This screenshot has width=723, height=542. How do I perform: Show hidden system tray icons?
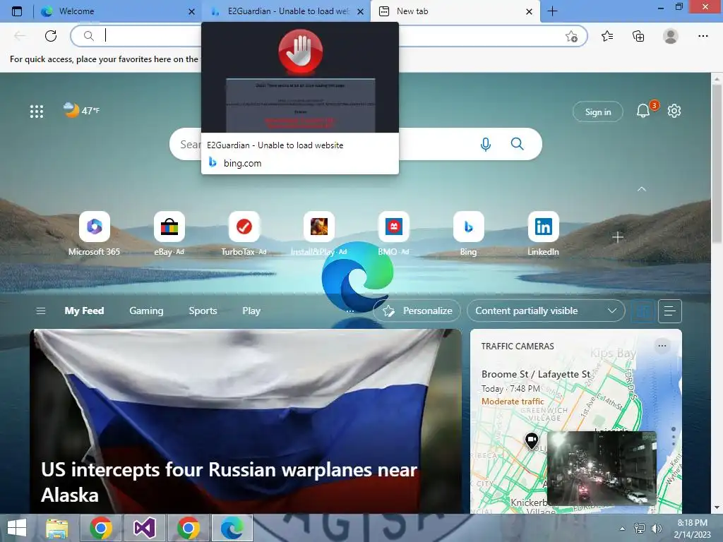[x=623, y=529]
